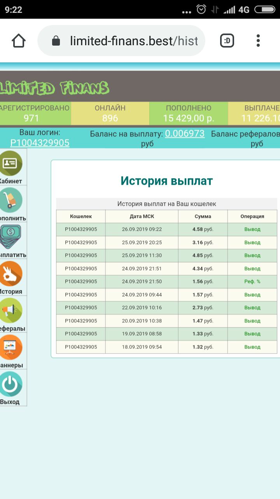Select the 3.16 руб. amount cell
Image resolution: width=280 pixels, height=499 pixels.
(203, 242)
